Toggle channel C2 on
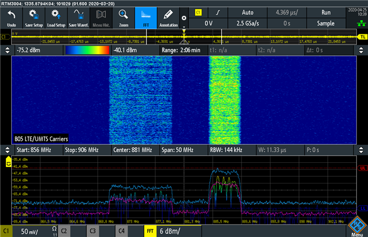 (x=64, y=231)
